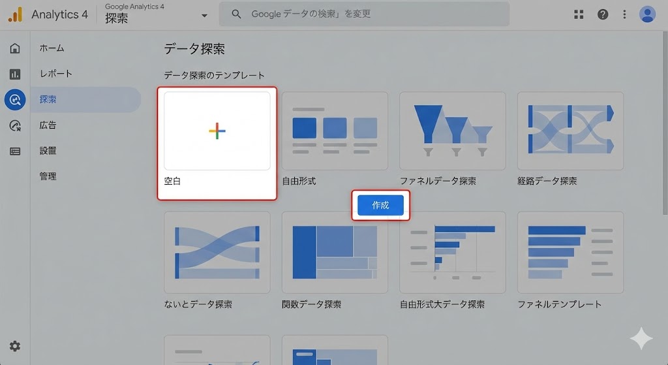Open the Configure table icon

click(15, 151)
